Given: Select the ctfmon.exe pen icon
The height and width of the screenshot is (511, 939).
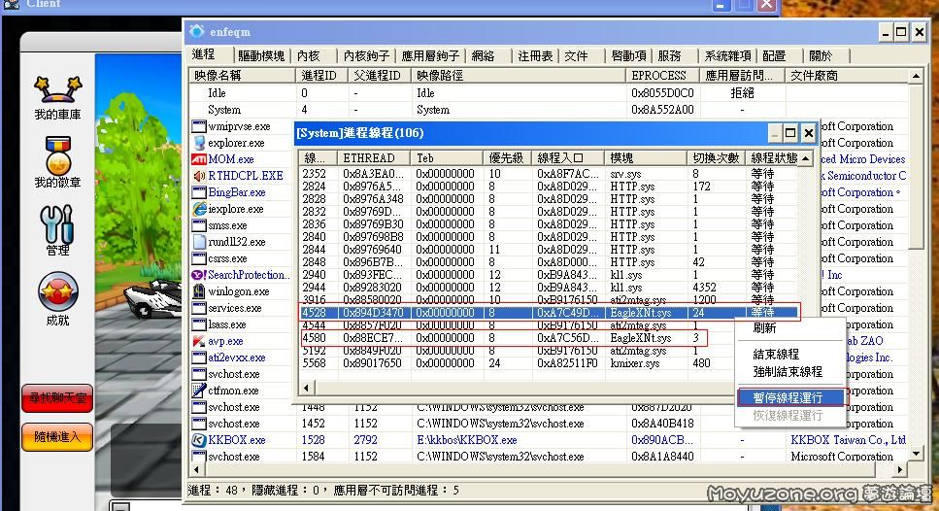Looking at the screenshot, I should coord(199,390).
